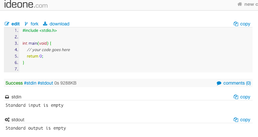
Task: Click the return 0 code line
Action: pos(35,56)
